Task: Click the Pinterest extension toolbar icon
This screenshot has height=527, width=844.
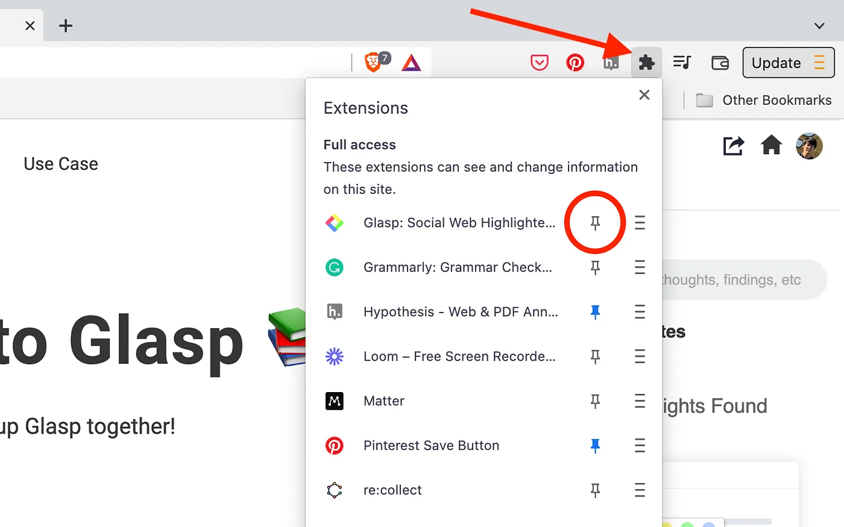Action: tap(575, 63)
